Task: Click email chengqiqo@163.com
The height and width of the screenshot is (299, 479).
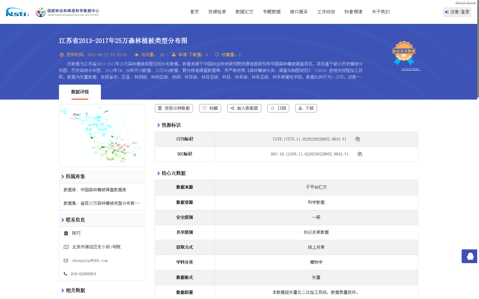Action: [x=90, y=261]
